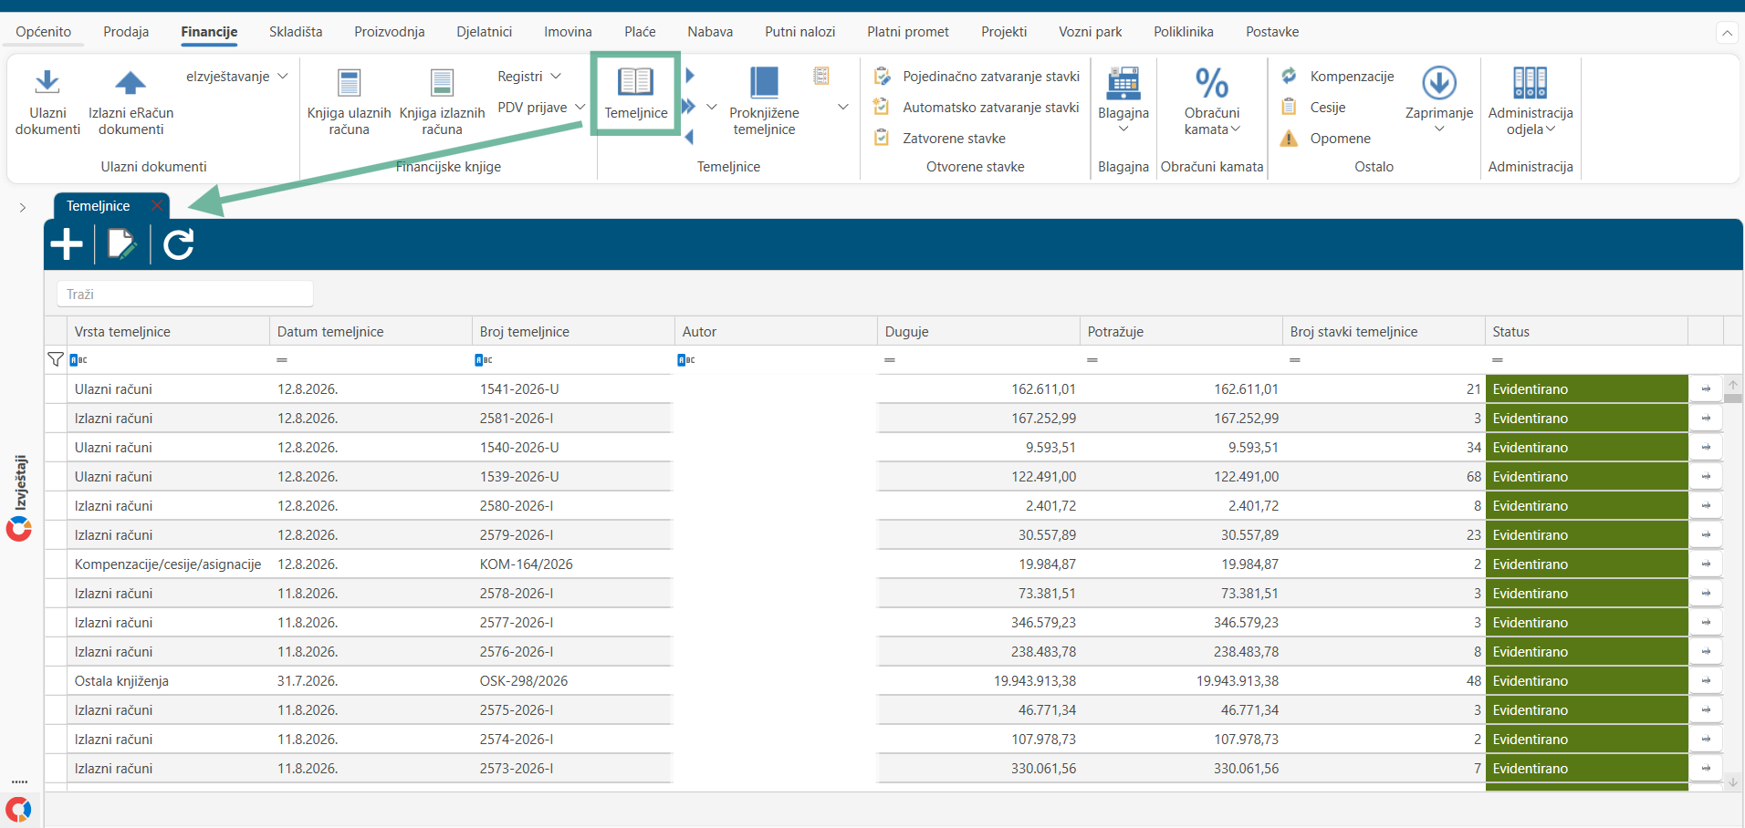Image resolution: width=1745 pixels, height=828 pixels.
Task: Switch to the Prodaja ribbon tab
Action: tap(126, 32)
